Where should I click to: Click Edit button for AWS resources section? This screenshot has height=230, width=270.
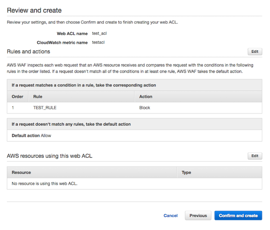point(255,156)
